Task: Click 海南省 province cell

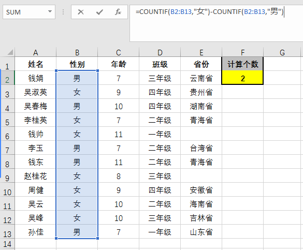Action: pyautogui.click(x=201, y=203)
